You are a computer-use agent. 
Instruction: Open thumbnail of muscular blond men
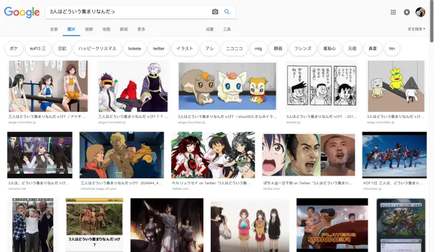(x=122, y=155)
